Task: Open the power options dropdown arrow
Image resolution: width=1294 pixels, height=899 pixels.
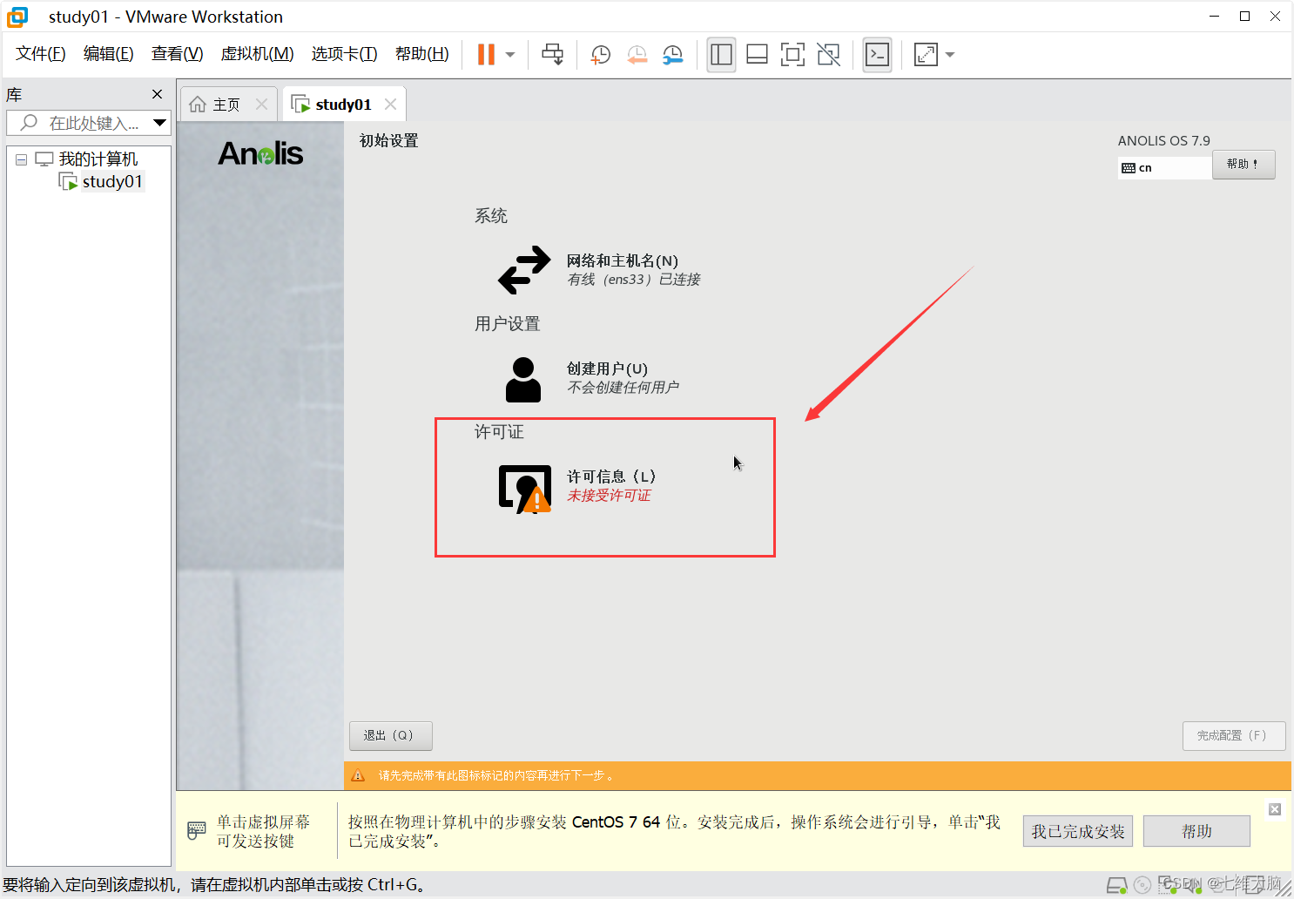Action: 510,54
